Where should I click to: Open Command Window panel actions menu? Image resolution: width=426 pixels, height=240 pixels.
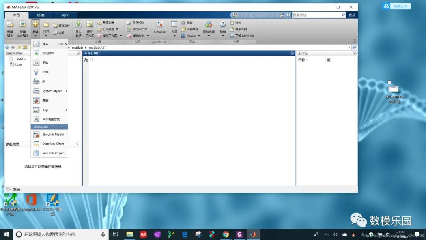tap(292, 53)
